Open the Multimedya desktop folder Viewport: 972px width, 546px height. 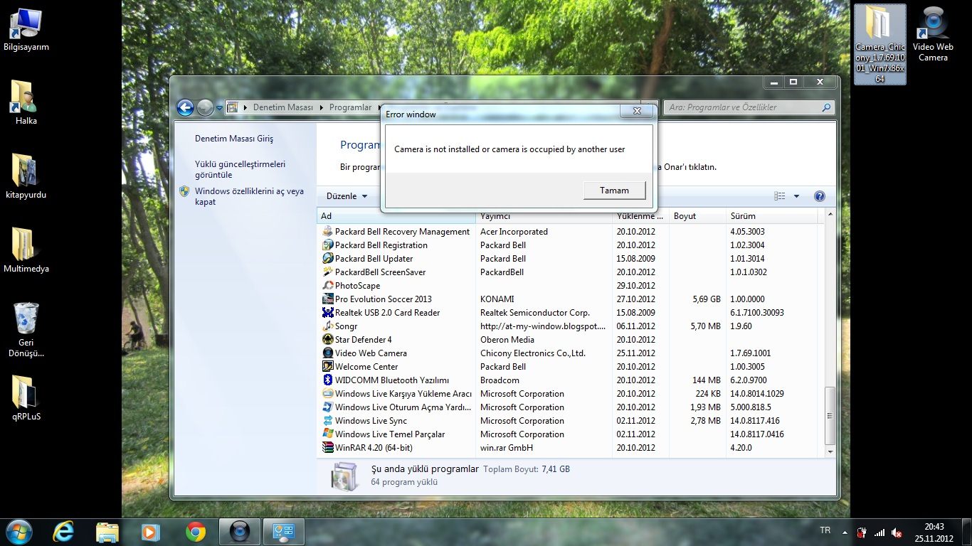click(26, 250)
